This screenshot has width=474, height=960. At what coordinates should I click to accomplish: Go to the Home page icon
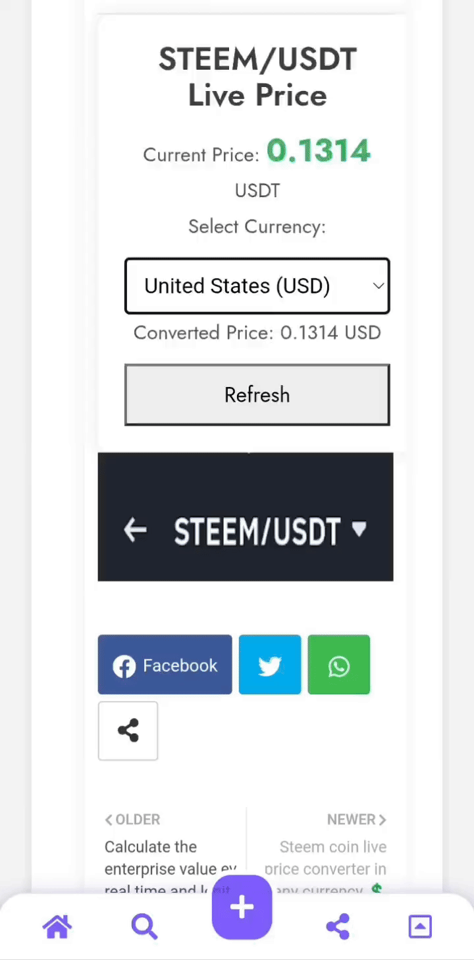pyautogui.click(x=57, y=927)
